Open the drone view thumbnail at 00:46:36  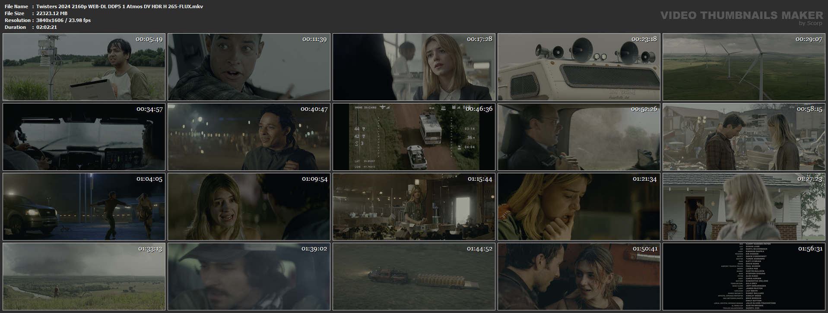coord(414,137)
